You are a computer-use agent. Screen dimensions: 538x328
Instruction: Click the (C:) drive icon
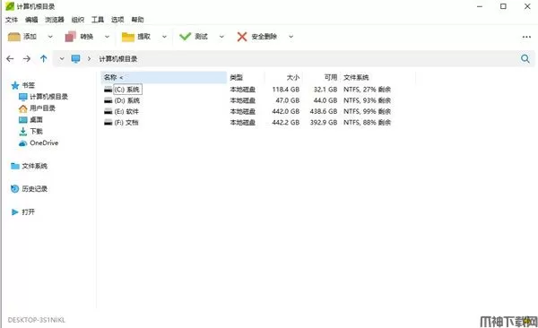tap(108, 90)
